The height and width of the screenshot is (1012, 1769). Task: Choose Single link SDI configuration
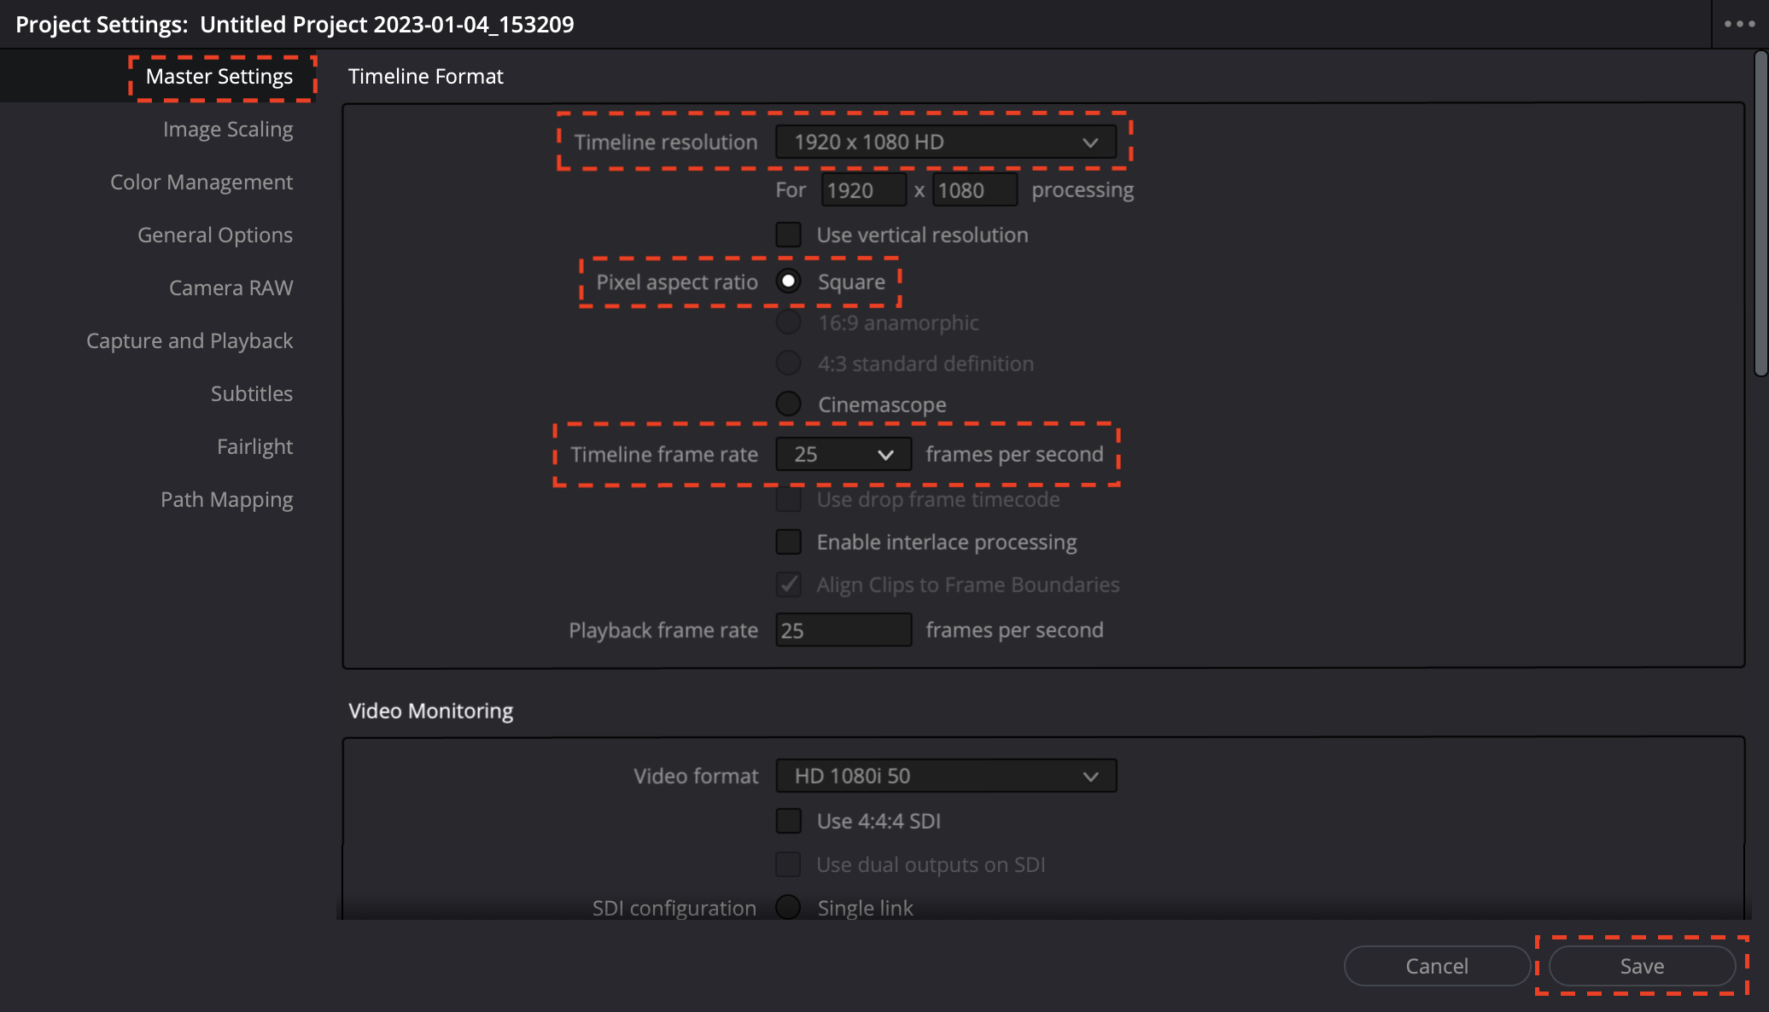[x=788, y=907]
